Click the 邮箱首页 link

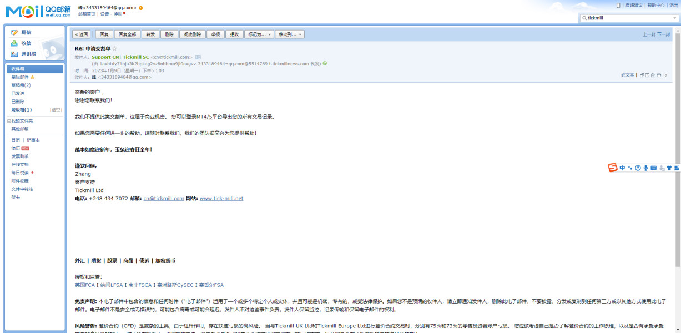[87, 14]
